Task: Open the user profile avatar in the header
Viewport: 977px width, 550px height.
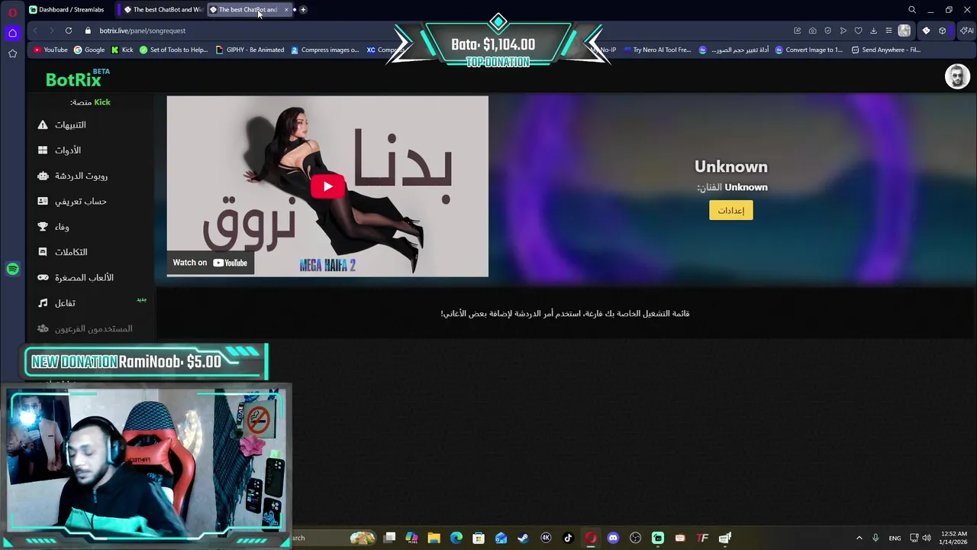Action: [x=957, y=76]
